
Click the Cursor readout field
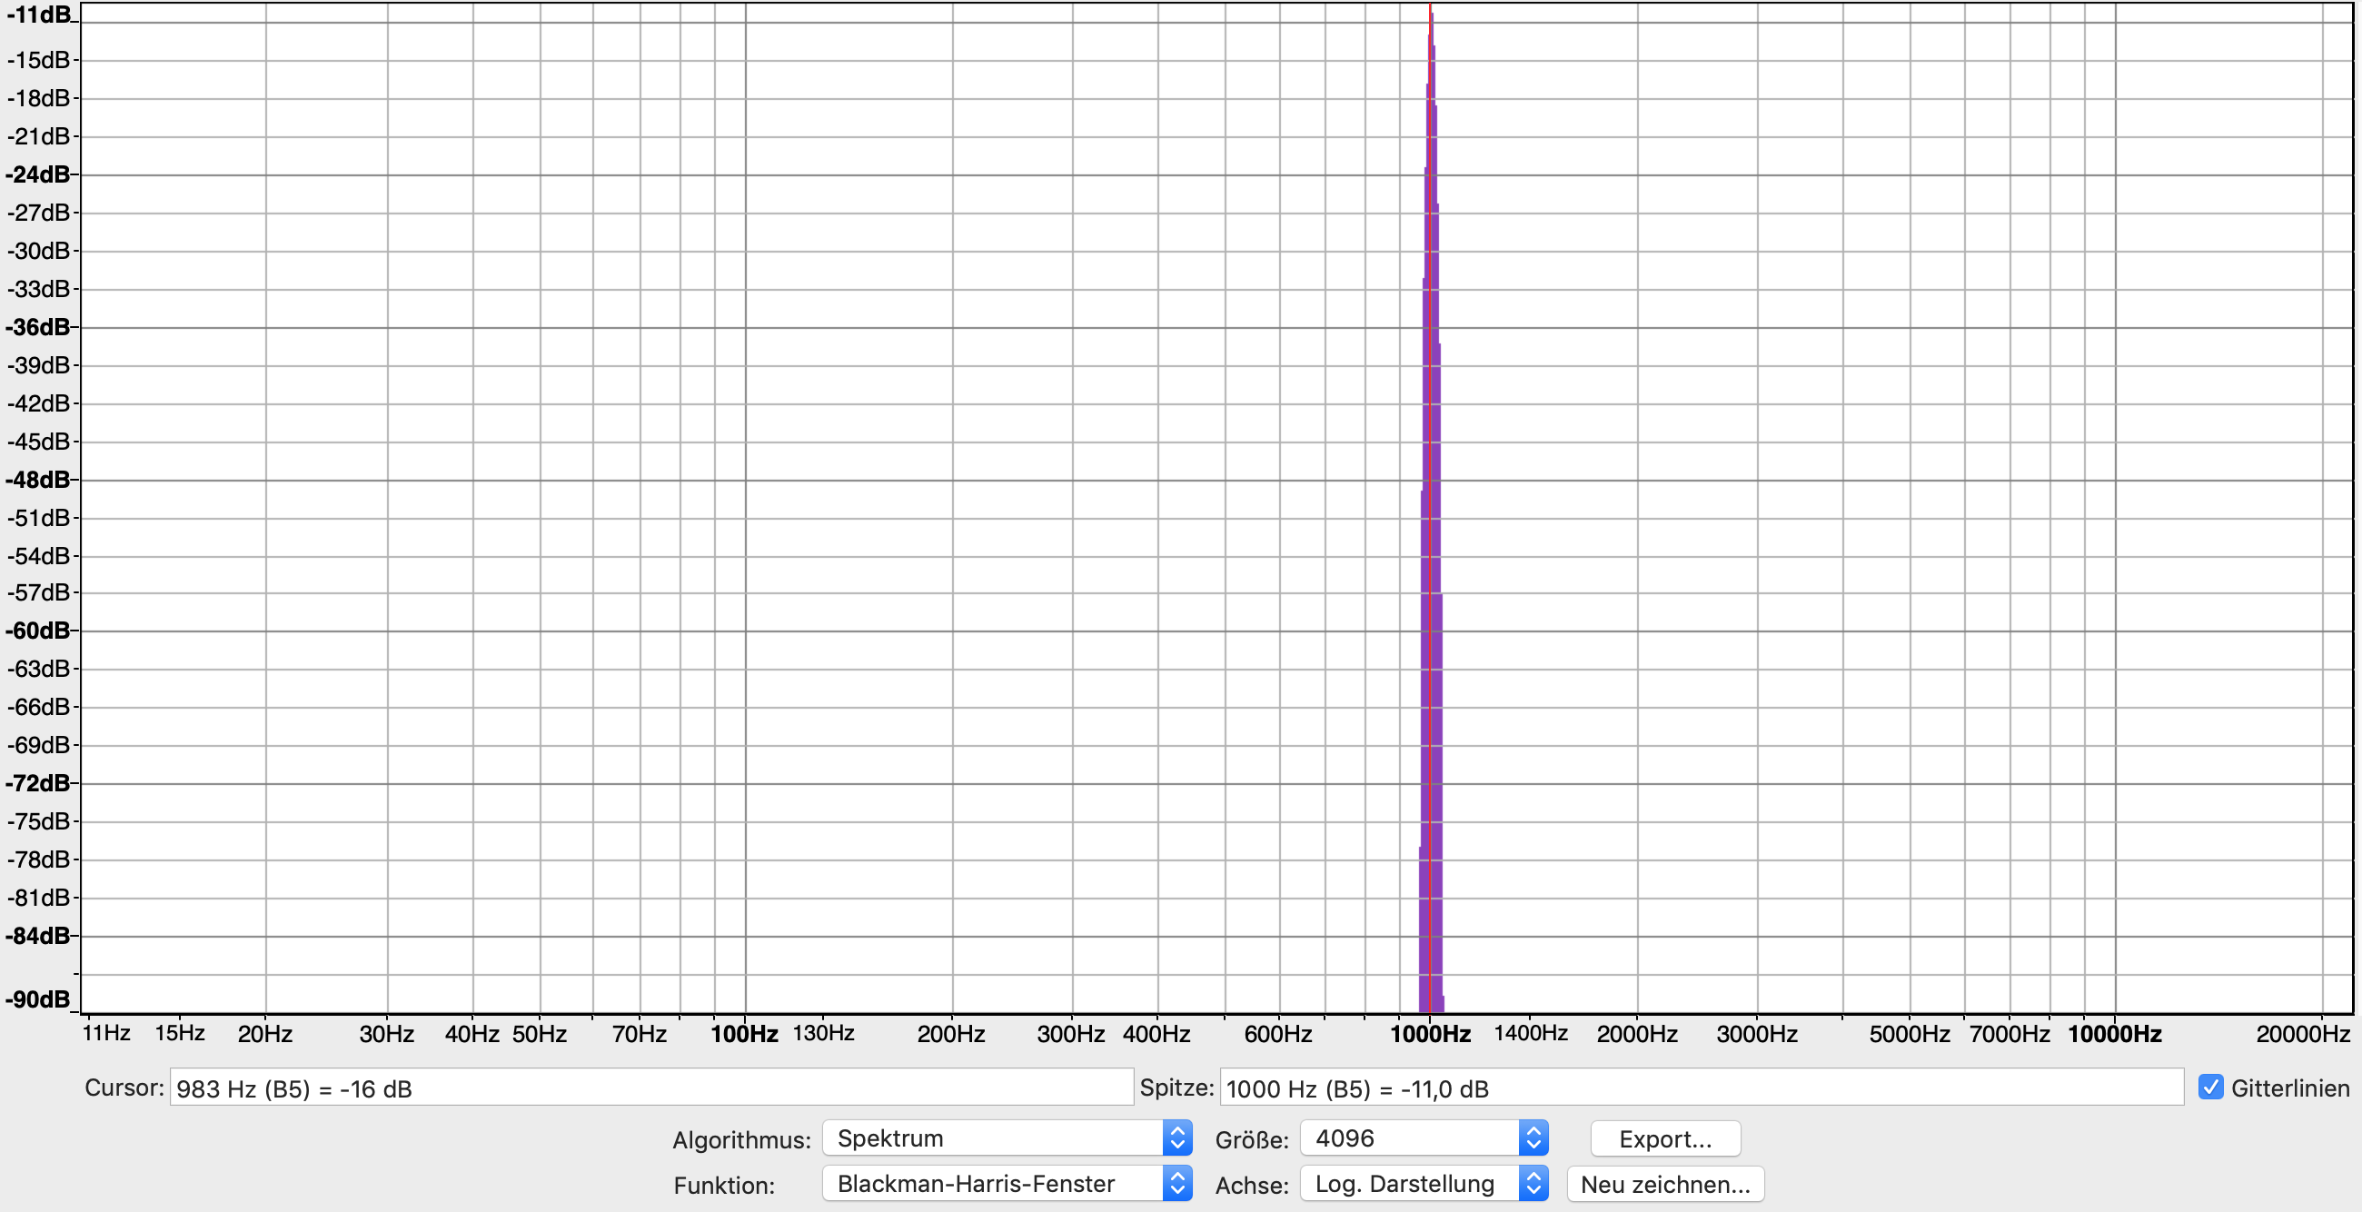(651, 1088)
